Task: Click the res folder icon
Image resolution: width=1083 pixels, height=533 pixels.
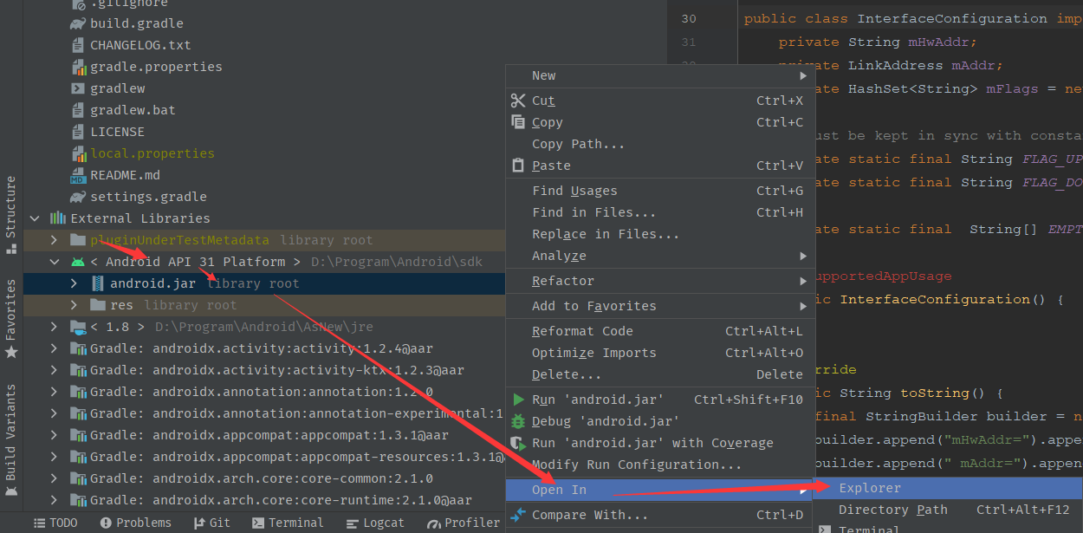Action: pos(98,305)
